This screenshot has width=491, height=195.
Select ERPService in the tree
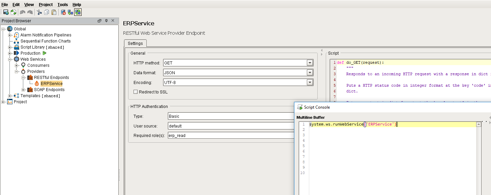click(51, 83)
